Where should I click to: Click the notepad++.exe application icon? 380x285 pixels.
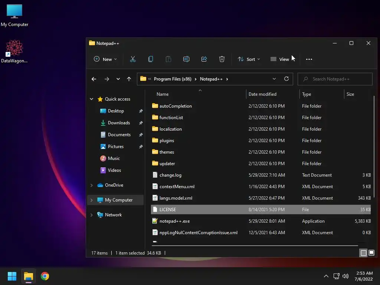(155, 221)
